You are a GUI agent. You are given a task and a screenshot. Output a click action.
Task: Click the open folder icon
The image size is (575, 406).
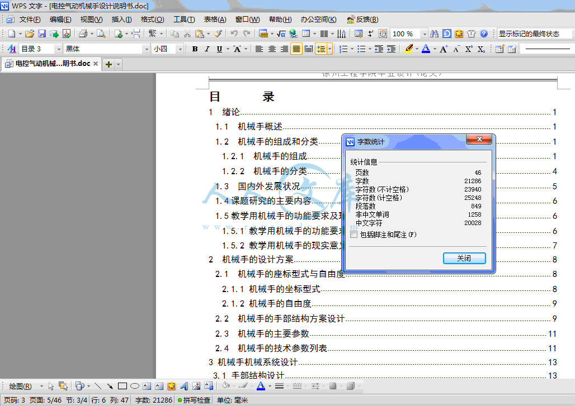[30, 34]
